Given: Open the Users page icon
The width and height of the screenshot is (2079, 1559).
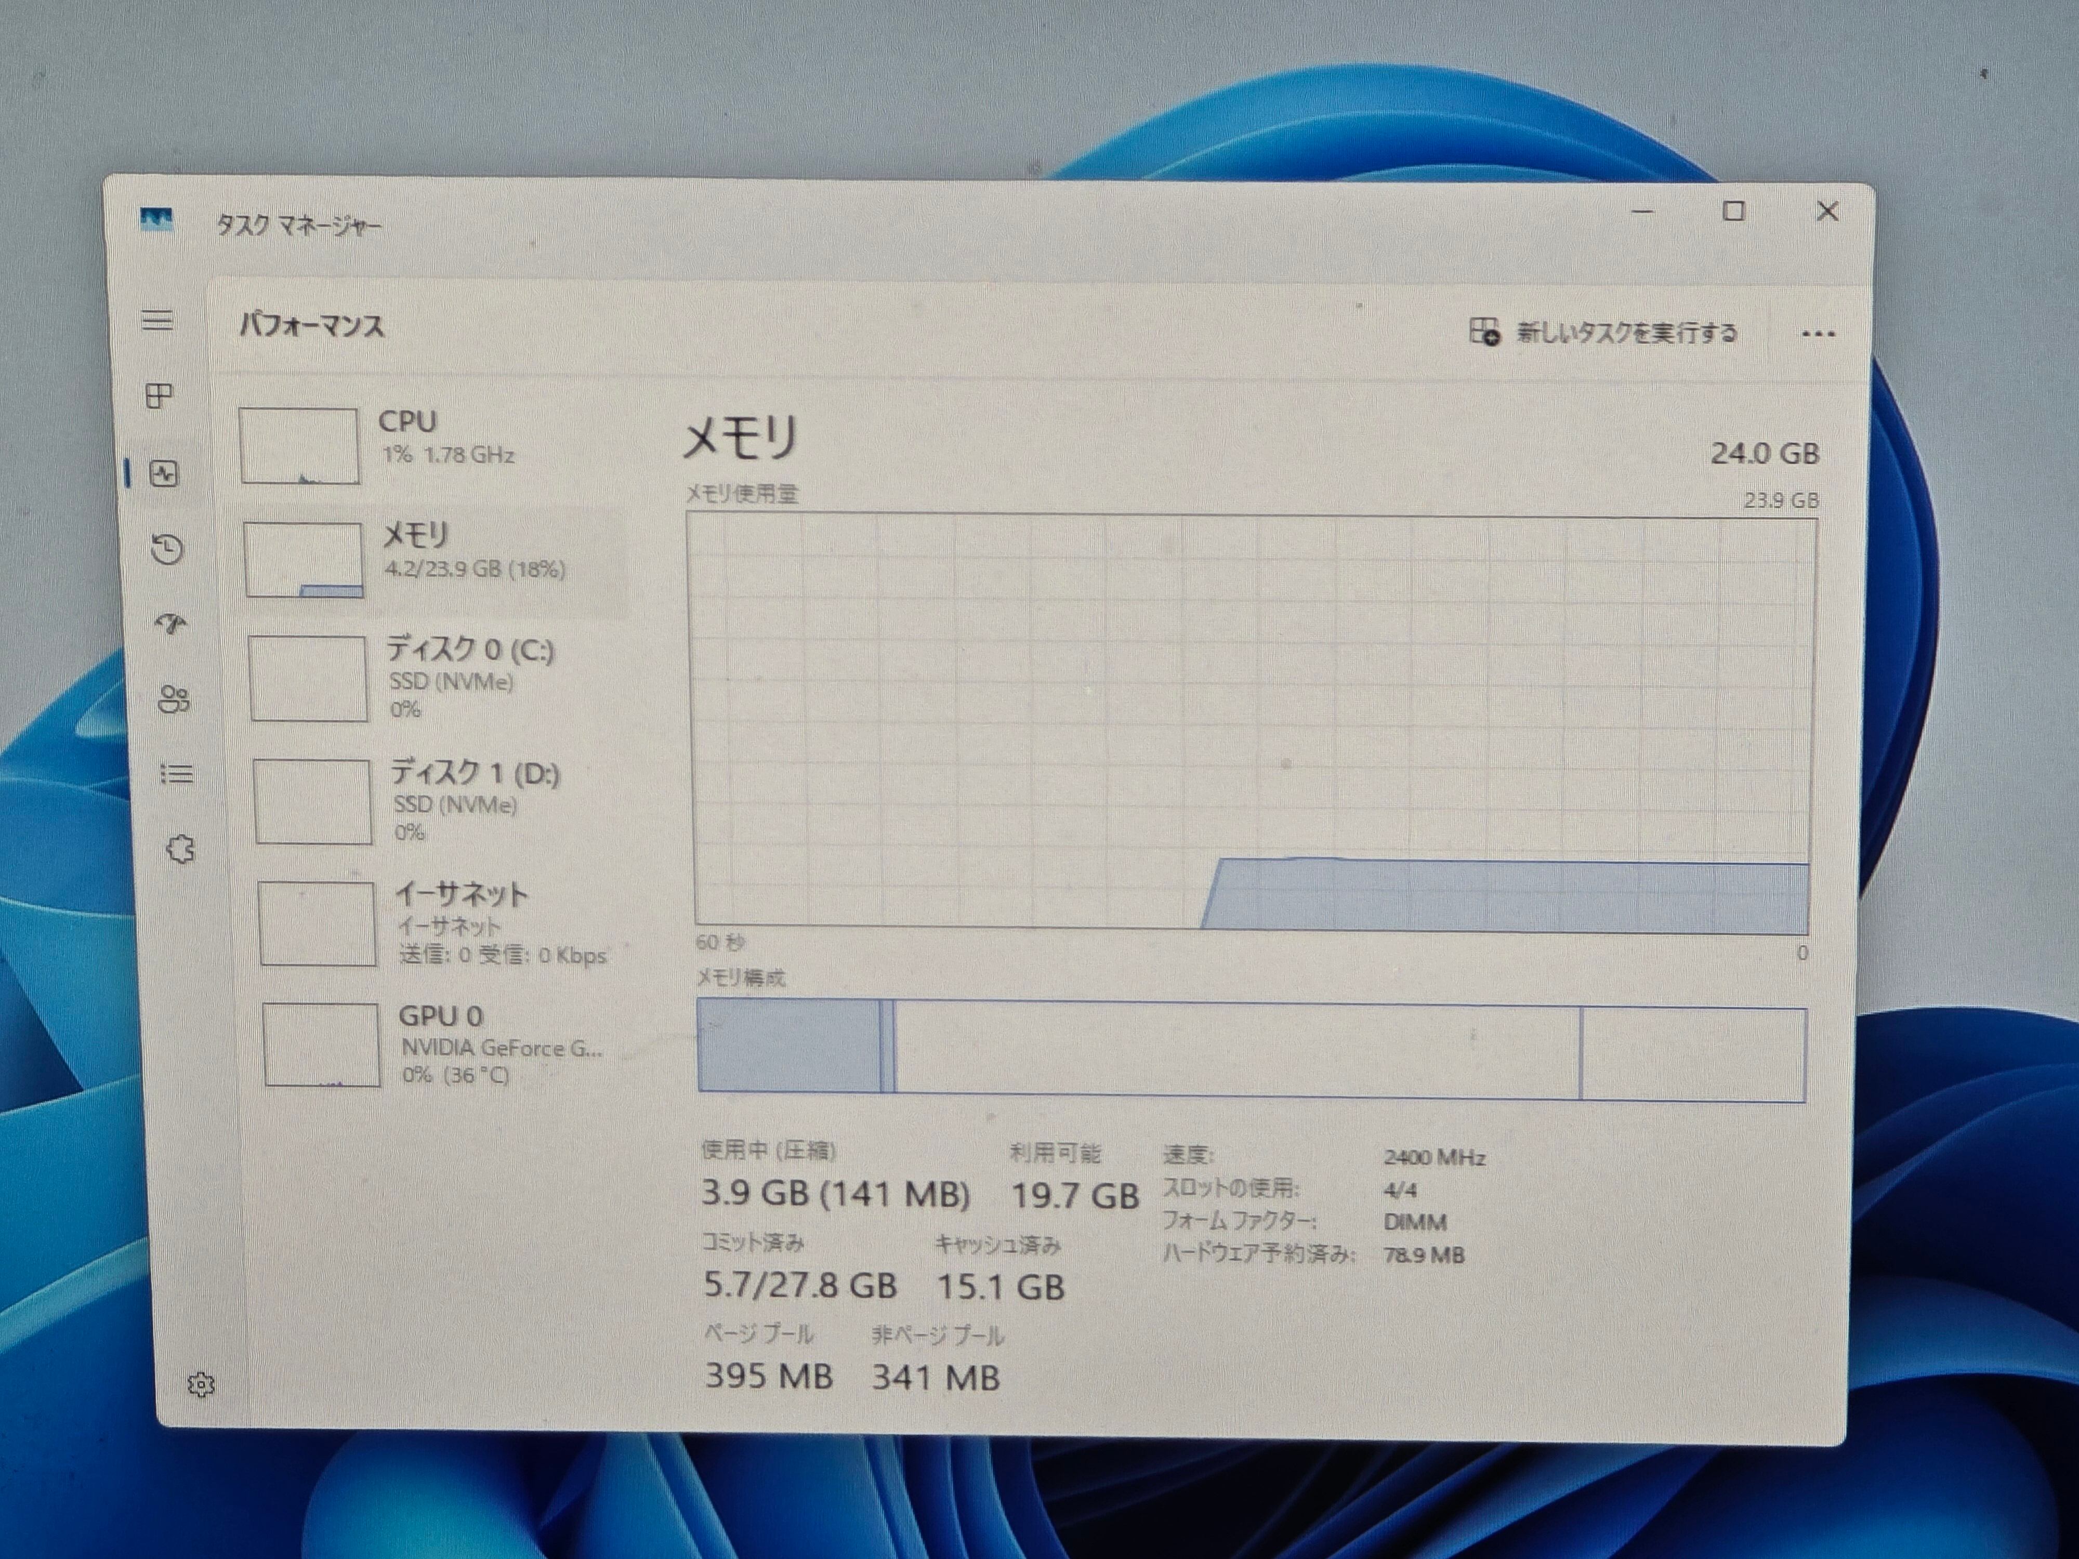Looking at the screenshot, I should (174, 699).
